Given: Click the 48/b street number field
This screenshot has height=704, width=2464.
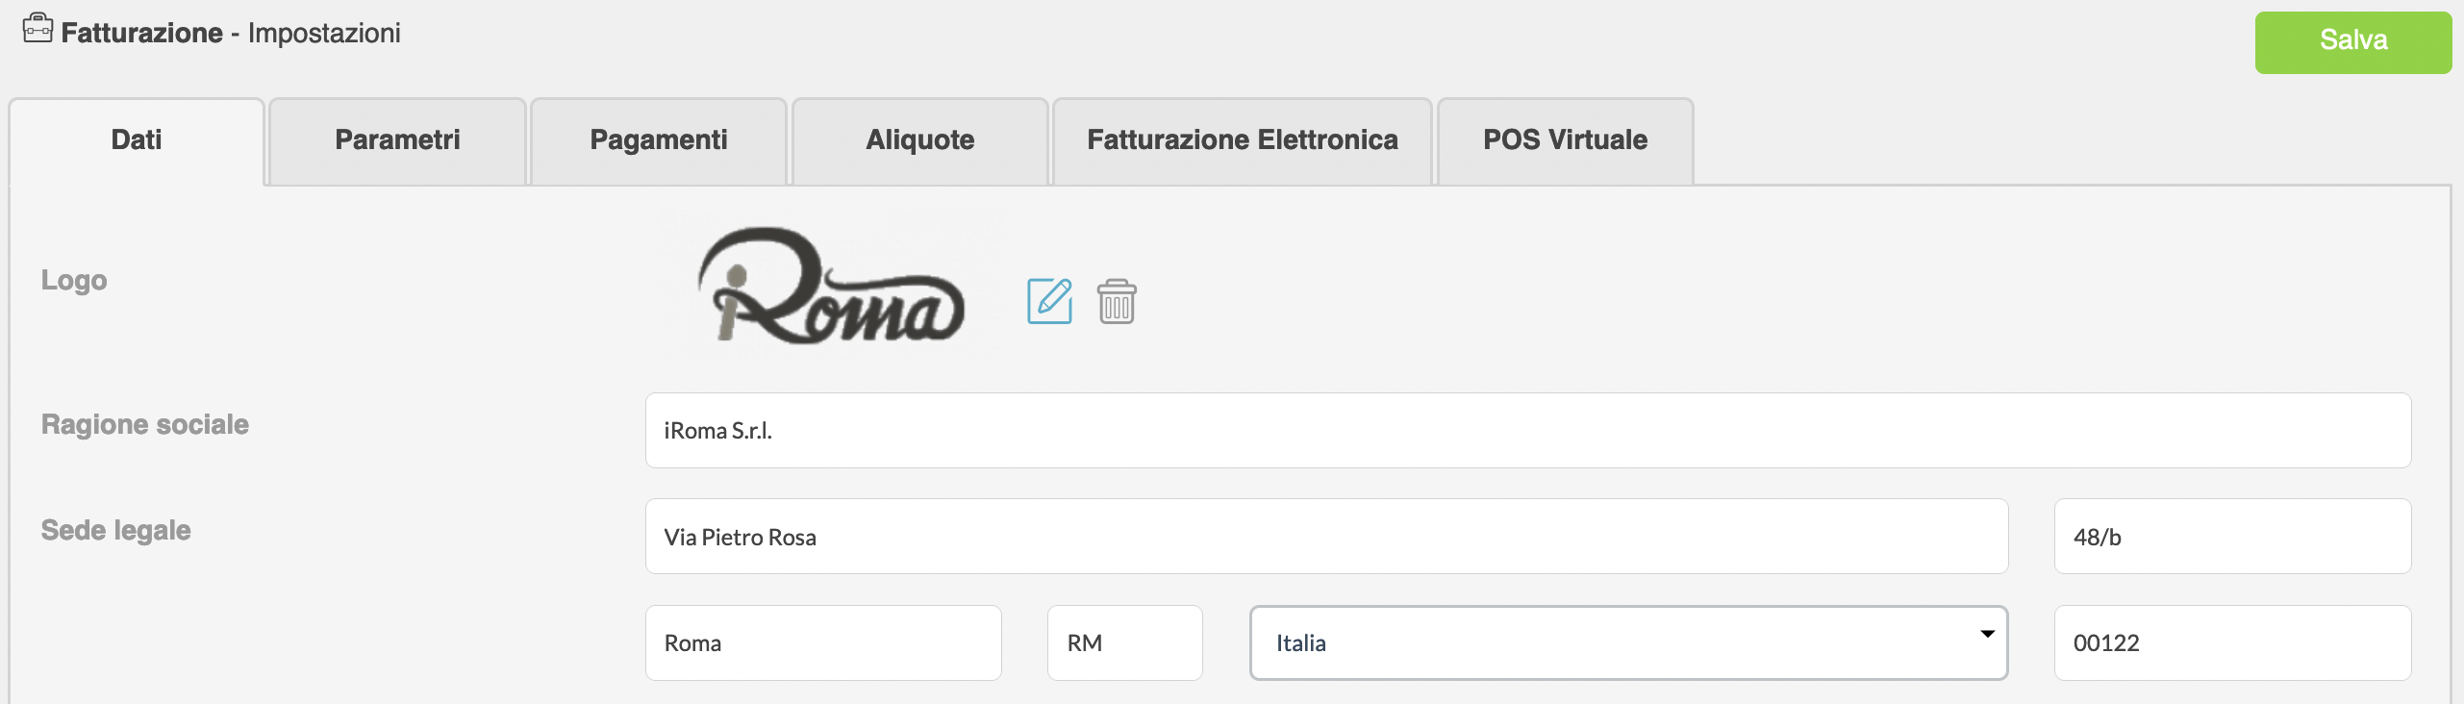Looking at the screenshot, I should point(2231,537).
